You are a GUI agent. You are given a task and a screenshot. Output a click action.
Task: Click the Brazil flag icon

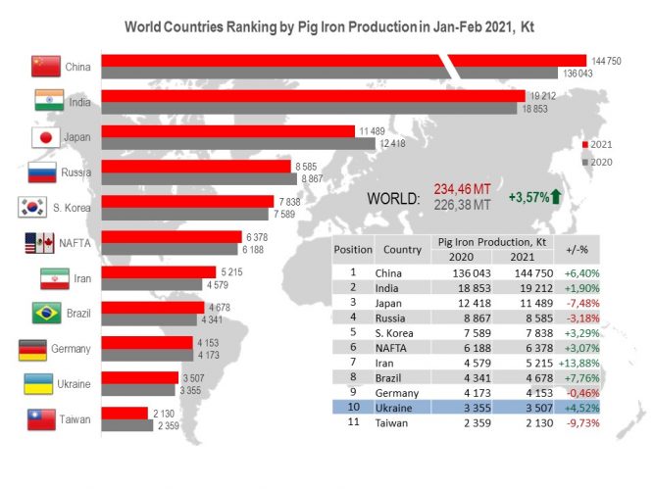coord(47,314)
